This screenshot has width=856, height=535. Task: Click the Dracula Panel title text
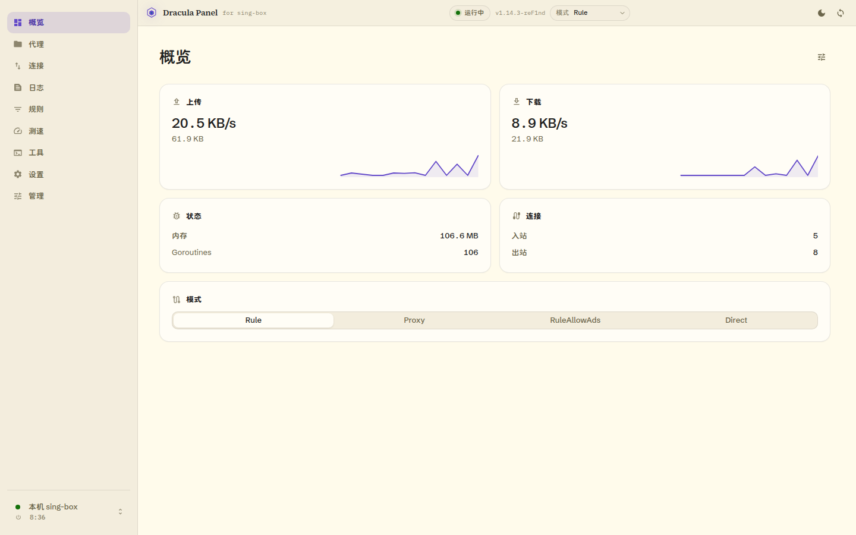(x=190, y=12)
